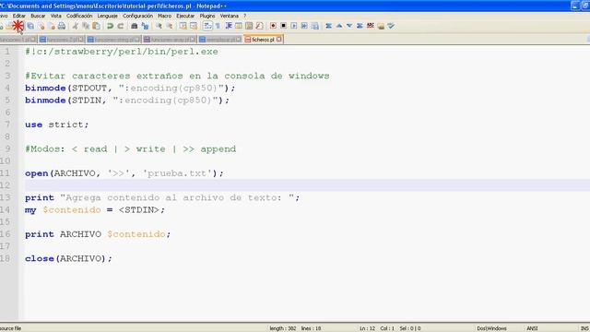Click the Playback Macro icon

(294, 26)
